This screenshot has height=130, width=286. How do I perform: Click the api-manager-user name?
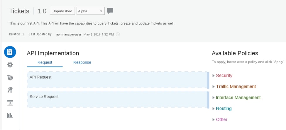69,34
